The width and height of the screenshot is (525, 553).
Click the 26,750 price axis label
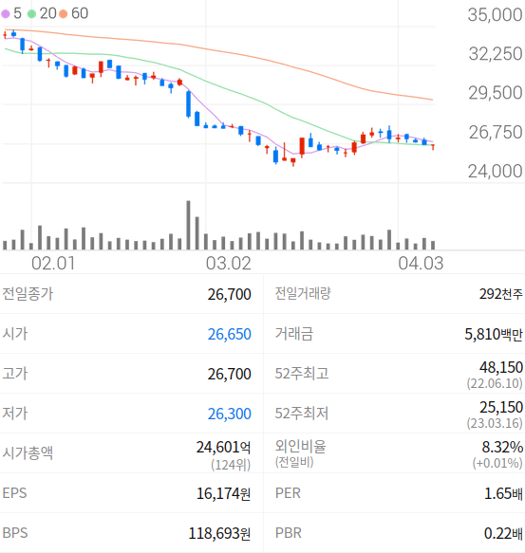(495, 132)
